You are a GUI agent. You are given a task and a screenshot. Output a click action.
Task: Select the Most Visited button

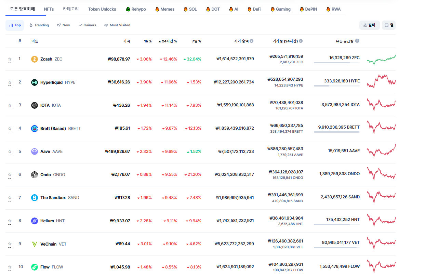117,25
